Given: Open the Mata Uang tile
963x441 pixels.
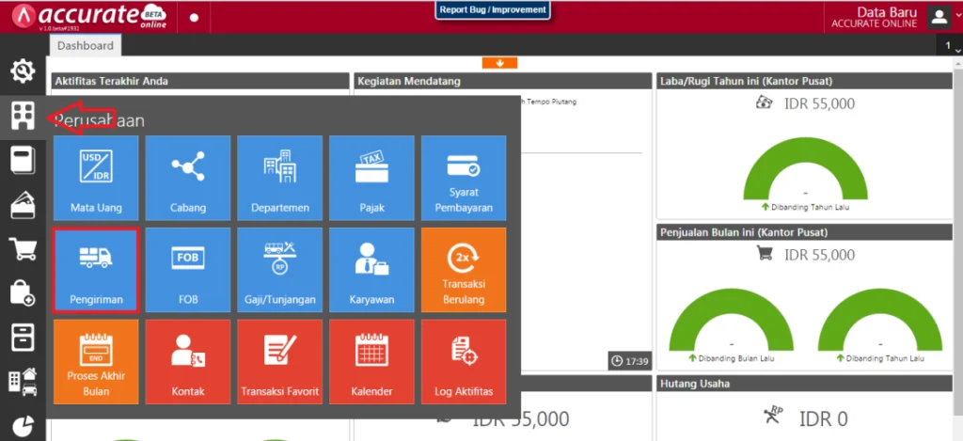Looking at the screenshot, I should tap(96, 178).
